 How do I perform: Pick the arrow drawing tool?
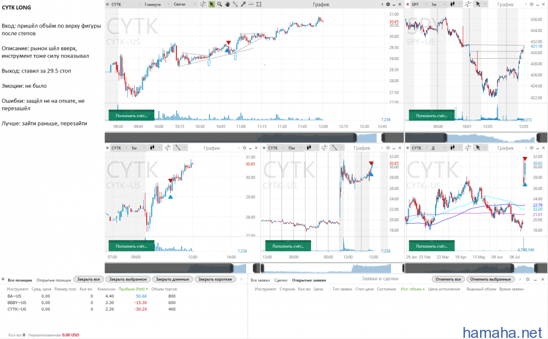point(243,4)
